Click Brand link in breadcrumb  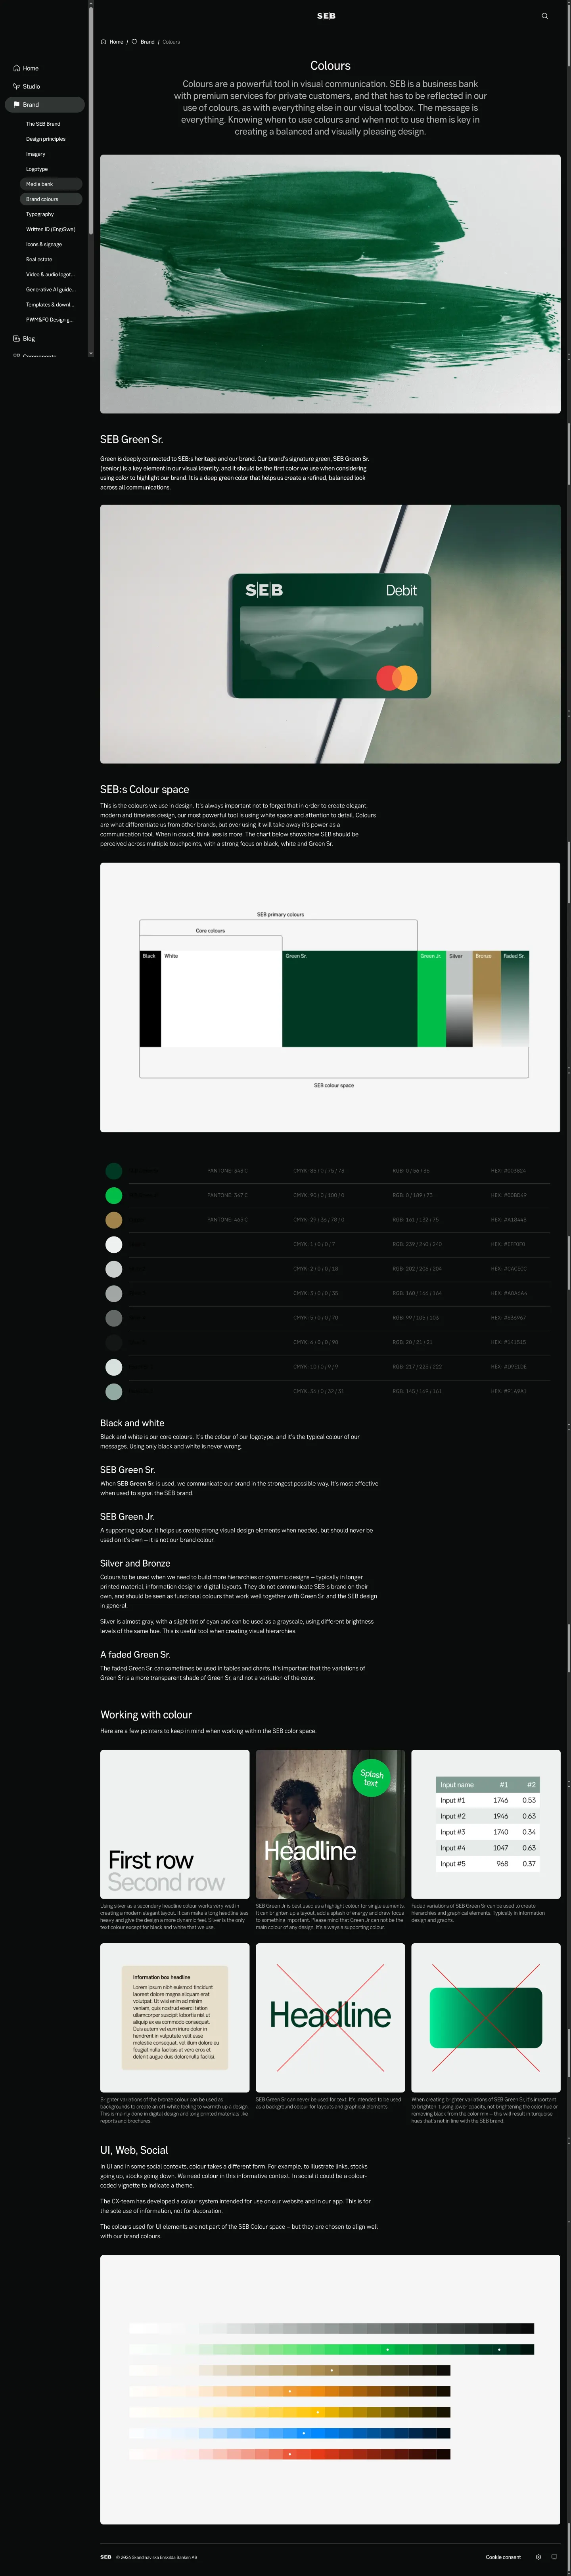click(148, 42)
